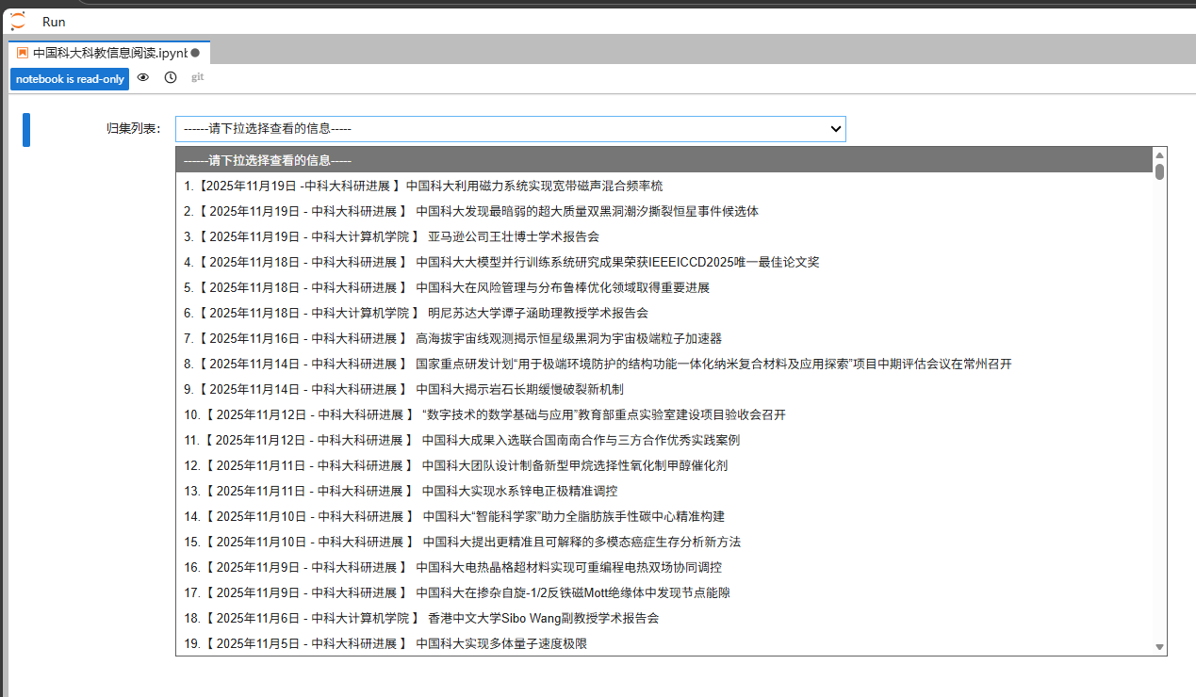Choose item 2 about 超大质量双黑洞潮汐撕裂恒星事件
This screenshot has width=1196, height=697.
tap(664, 211)
